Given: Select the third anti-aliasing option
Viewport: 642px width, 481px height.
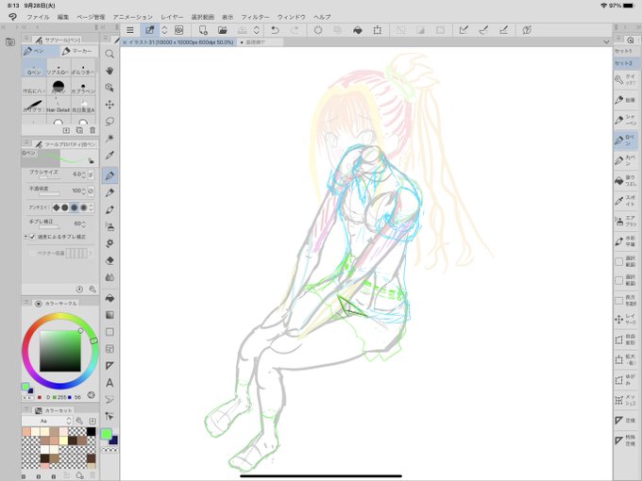Looking at the screenshot, I should [x=74, y=207].
